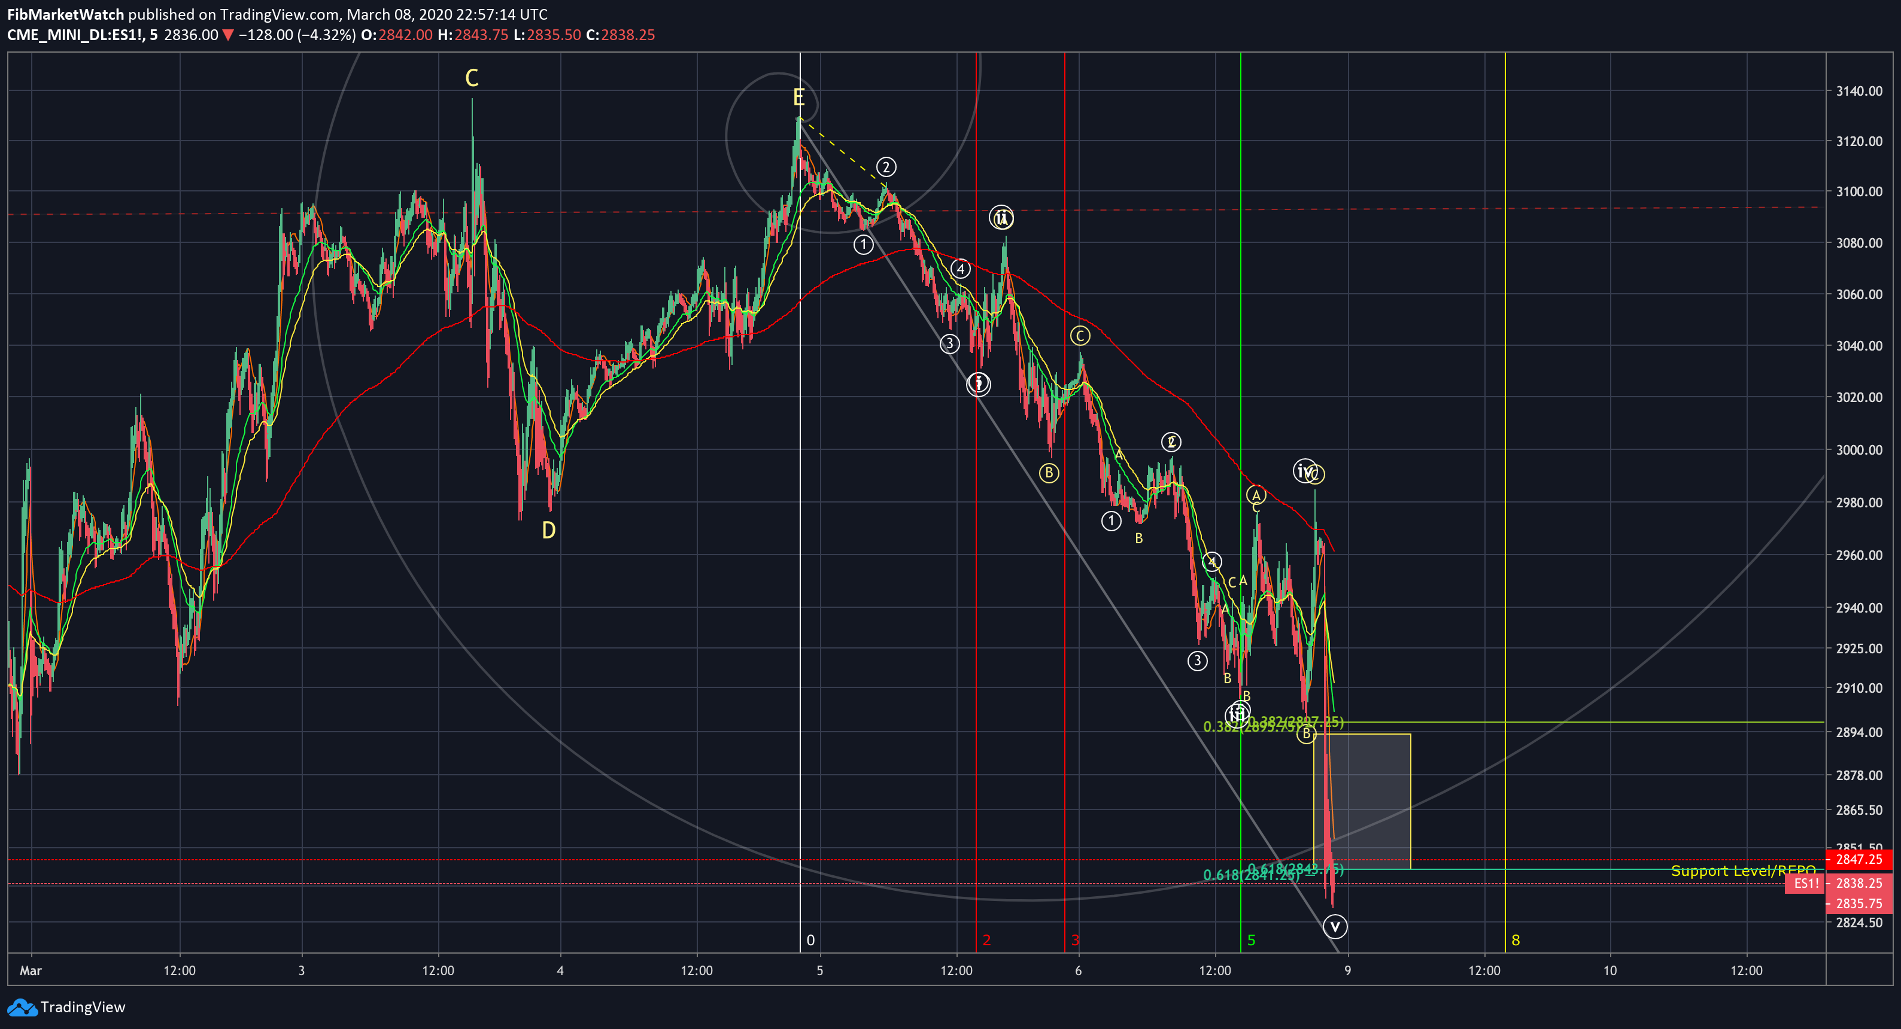Screen dimensions: 1901x1029
Task: Select the yellow wave label C
Action: (472, 77)
